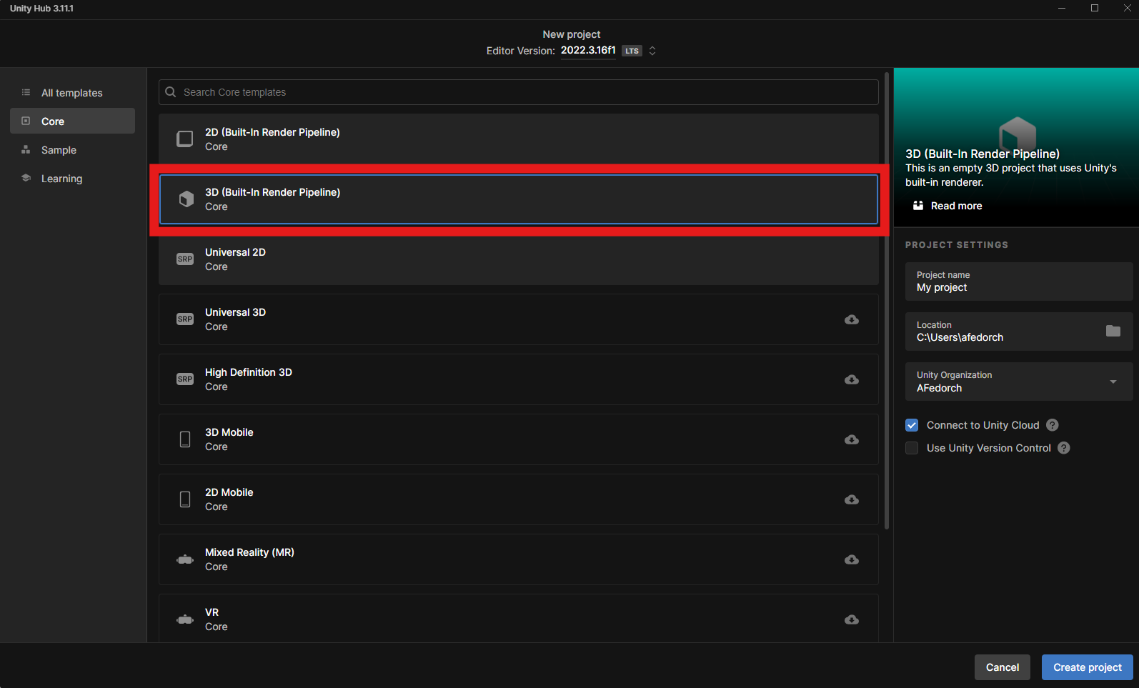Screen dimensions: 1139x688
Task: Show help for Connect to Unity Cloud
Action: [x=1053, y=425]
